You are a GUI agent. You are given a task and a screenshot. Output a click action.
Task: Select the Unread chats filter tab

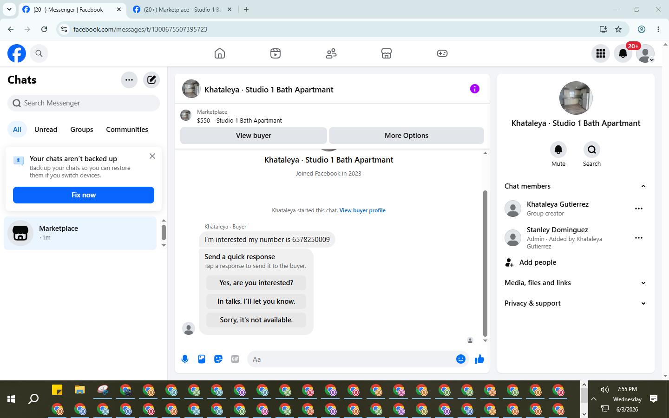46,130
